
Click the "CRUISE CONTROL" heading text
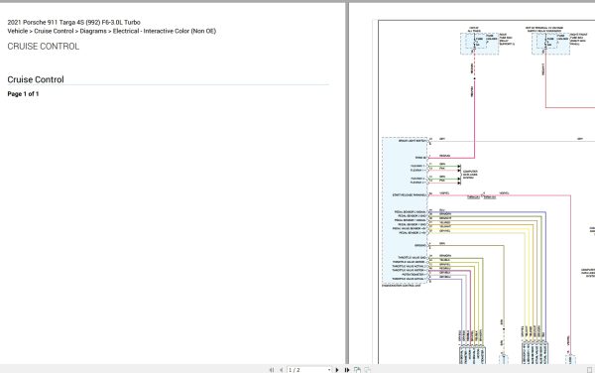tap(44, 47)
